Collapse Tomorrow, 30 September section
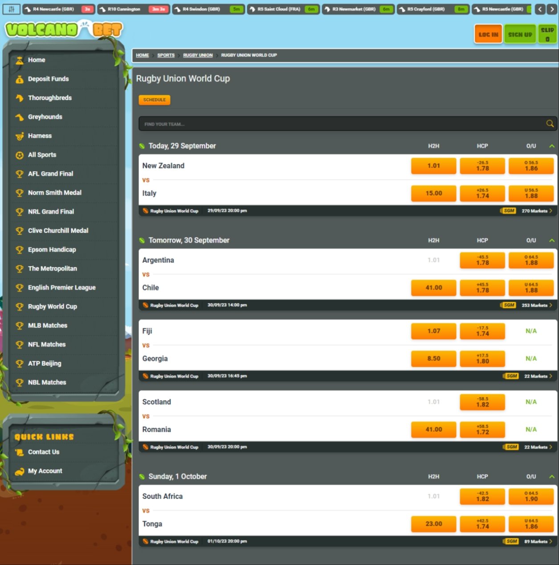Viewport: 559px width, 565px height. [552, 241]
